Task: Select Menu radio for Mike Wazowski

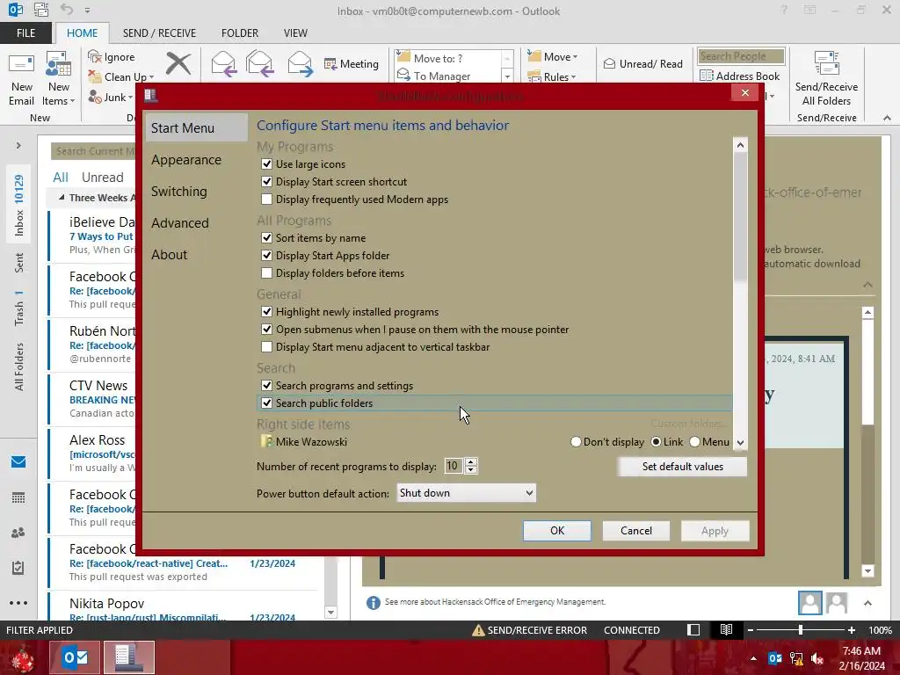Action: pos(694,442)
